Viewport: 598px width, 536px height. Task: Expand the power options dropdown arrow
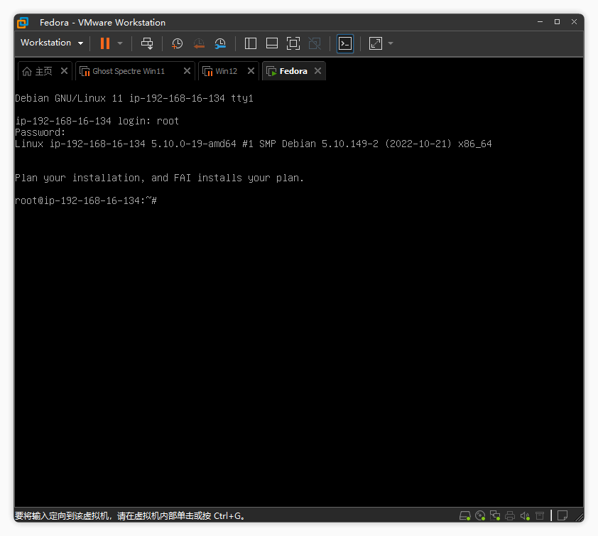coord(120,43)
